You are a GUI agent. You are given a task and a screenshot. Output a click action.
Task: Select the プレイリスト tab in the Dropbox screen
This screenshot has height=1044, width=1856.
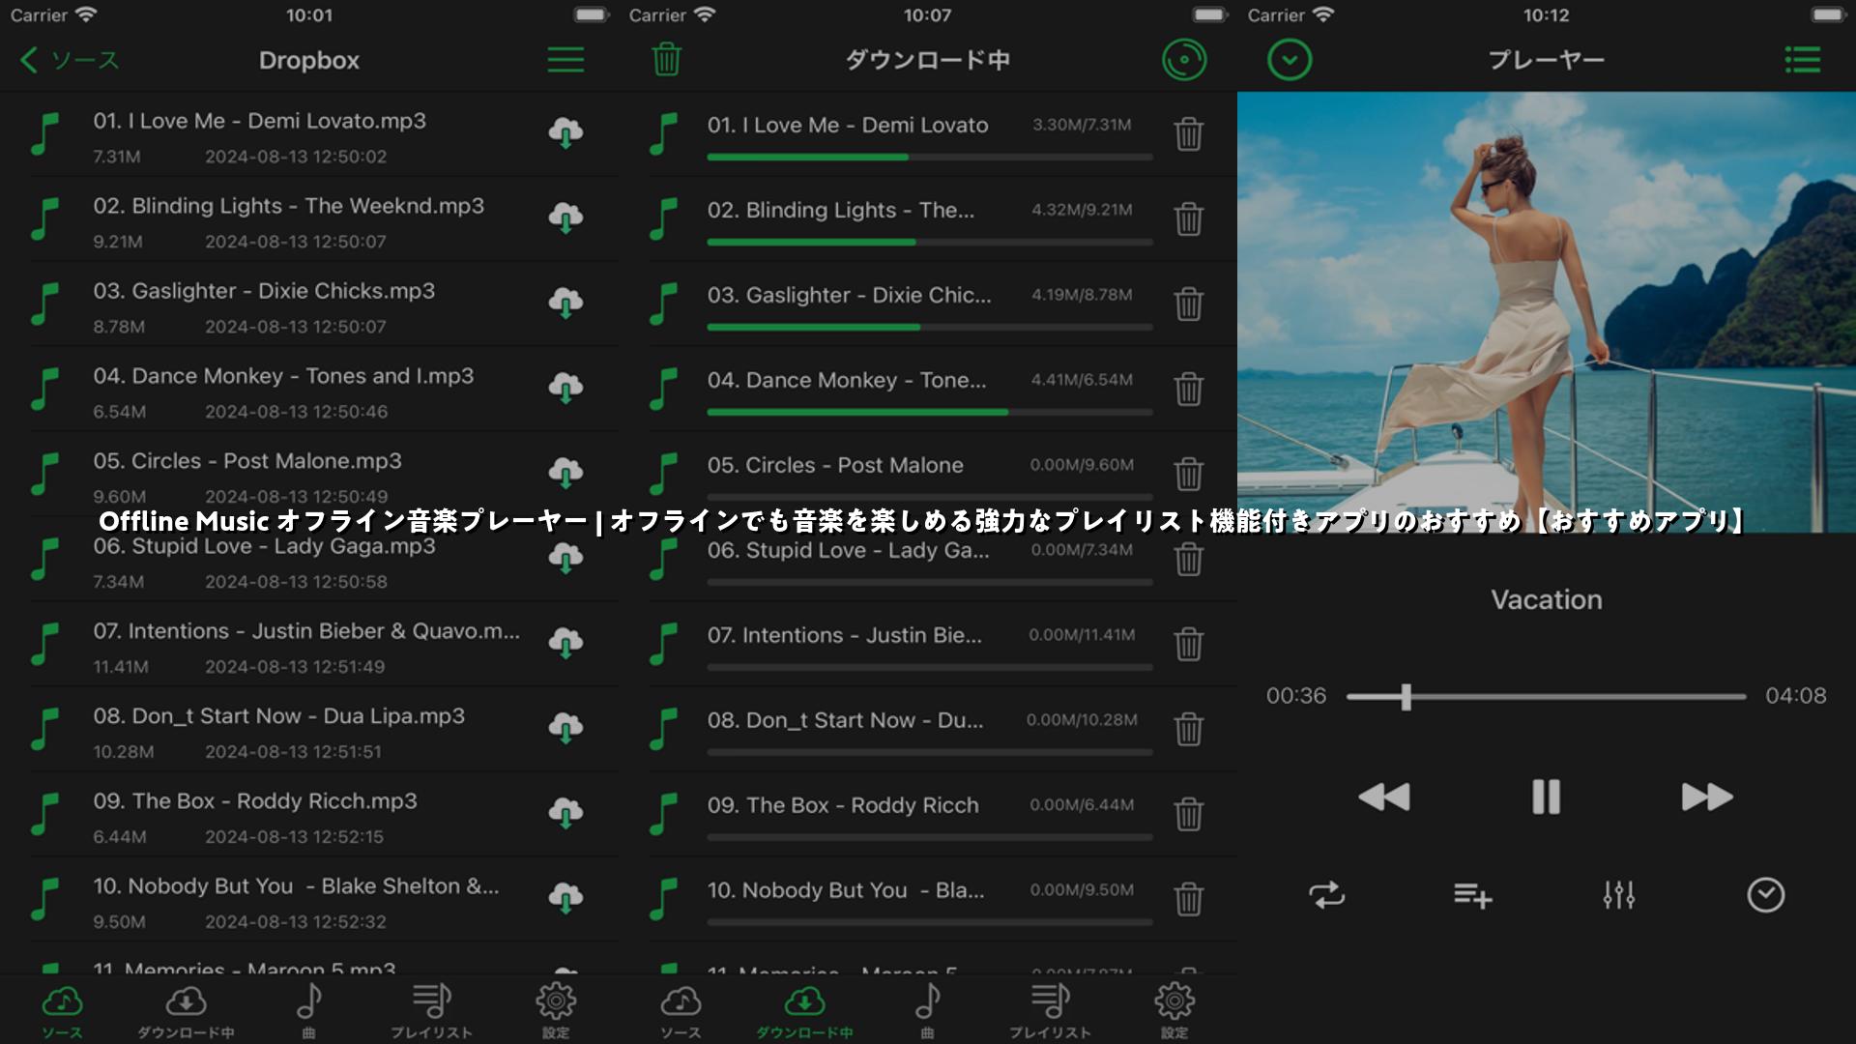432,1011
